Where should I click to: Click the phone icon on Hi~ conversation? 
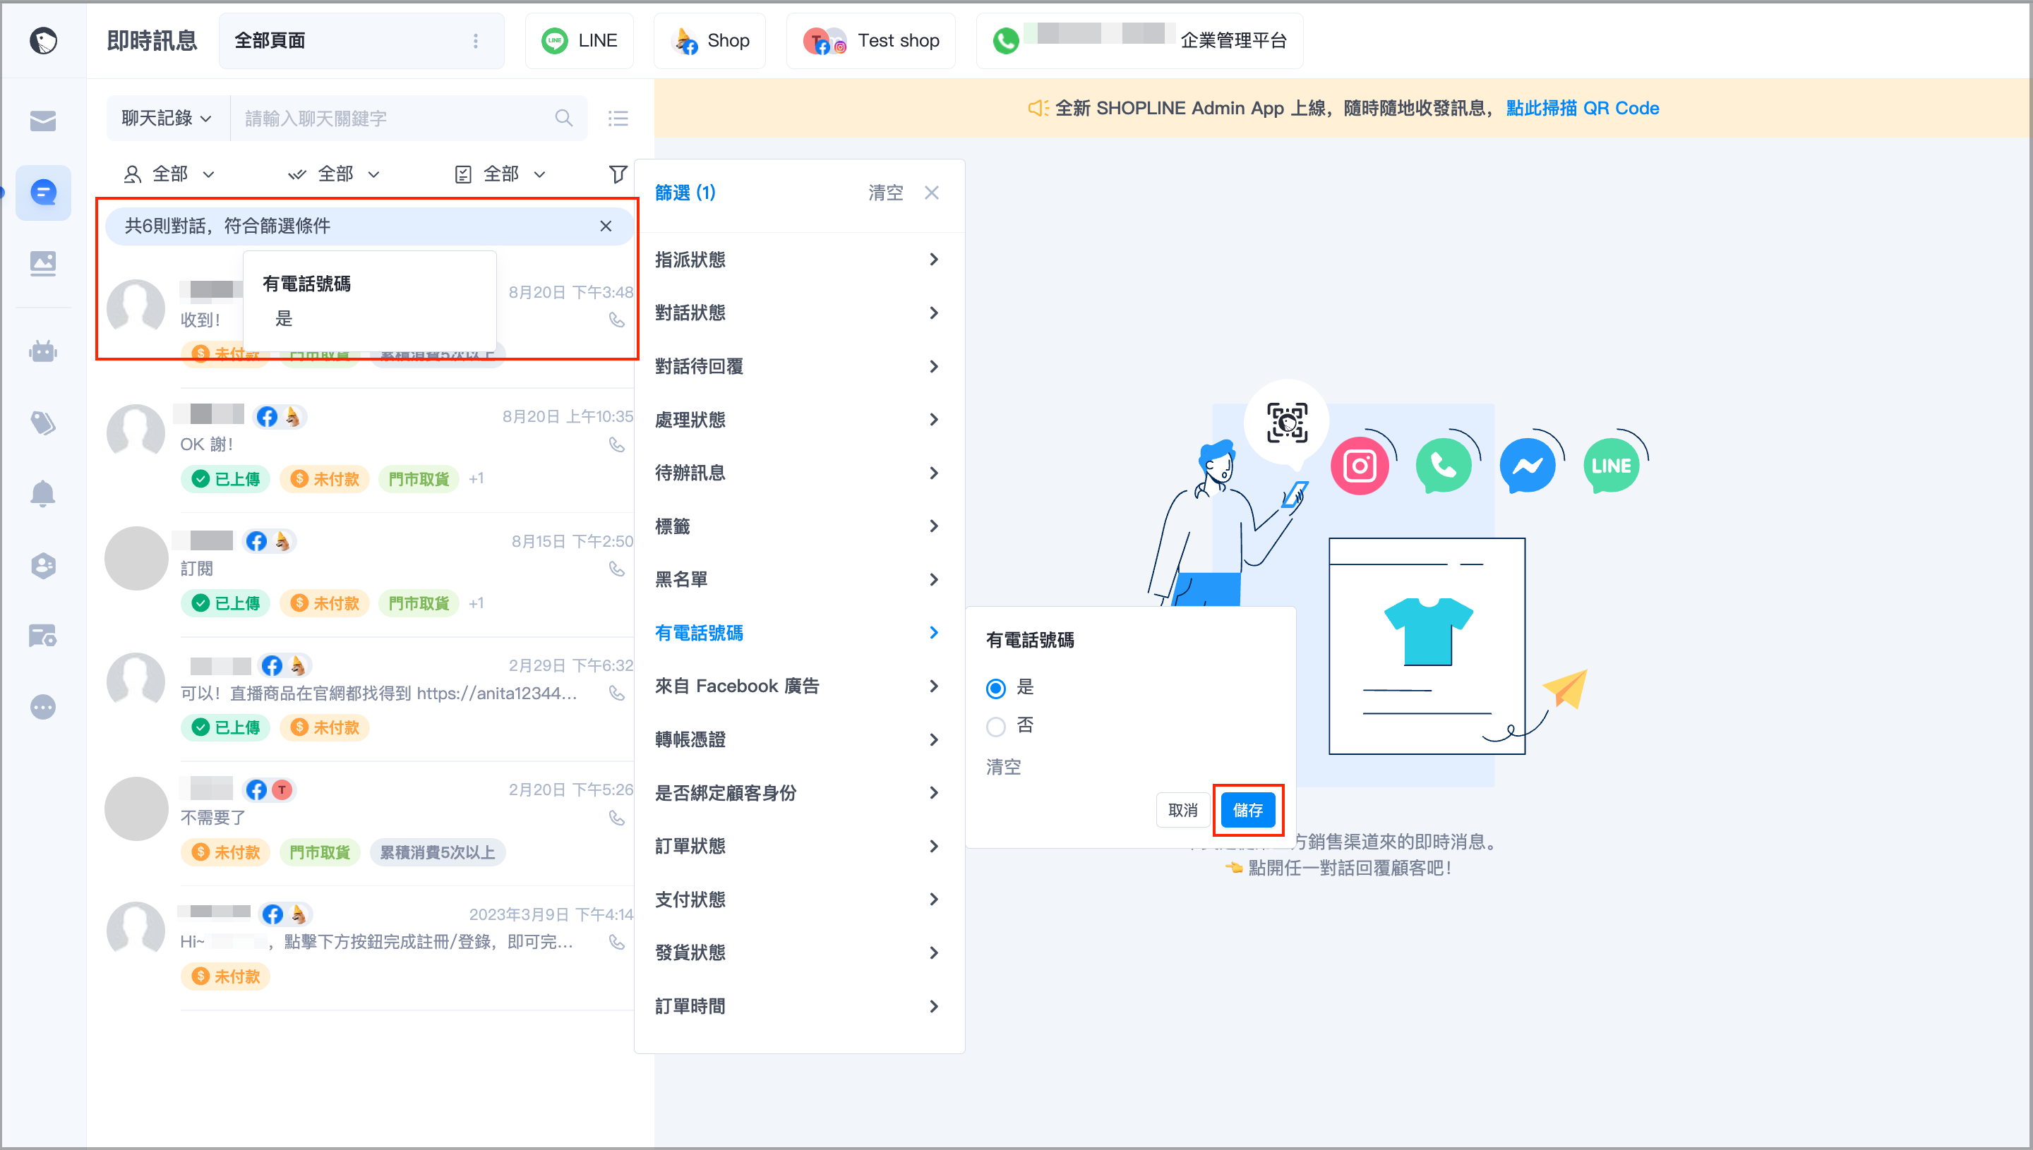coord(616,941)
